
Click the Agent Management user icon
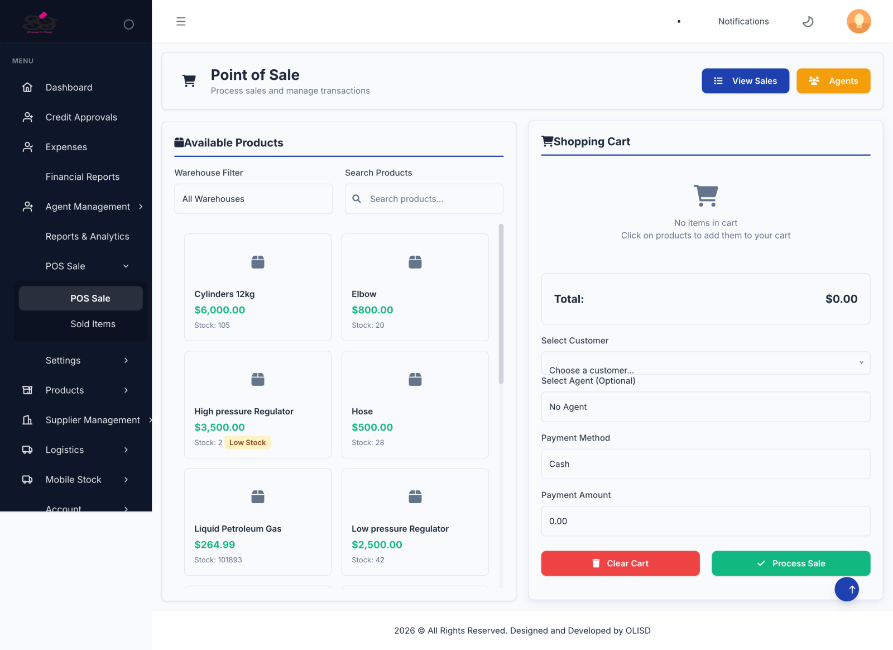point(27,207)
